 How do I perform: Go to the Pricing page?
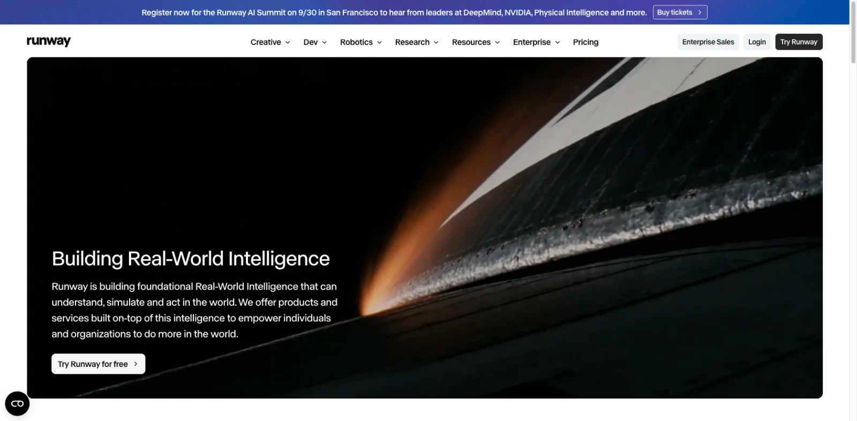585,42
